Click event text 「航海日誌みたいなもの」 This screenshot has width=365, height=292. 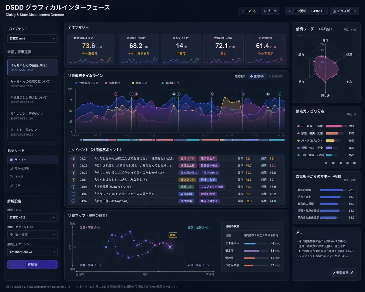click(x=112, y=201)
